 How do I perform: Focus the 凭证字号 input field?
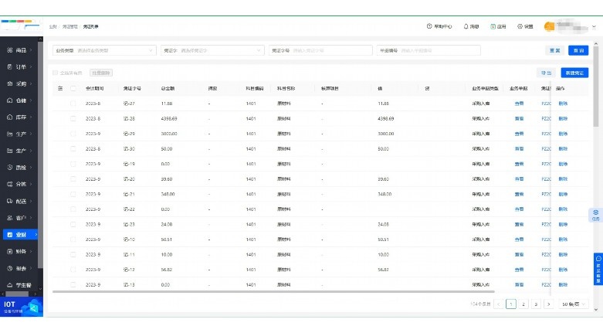(320, 50)
